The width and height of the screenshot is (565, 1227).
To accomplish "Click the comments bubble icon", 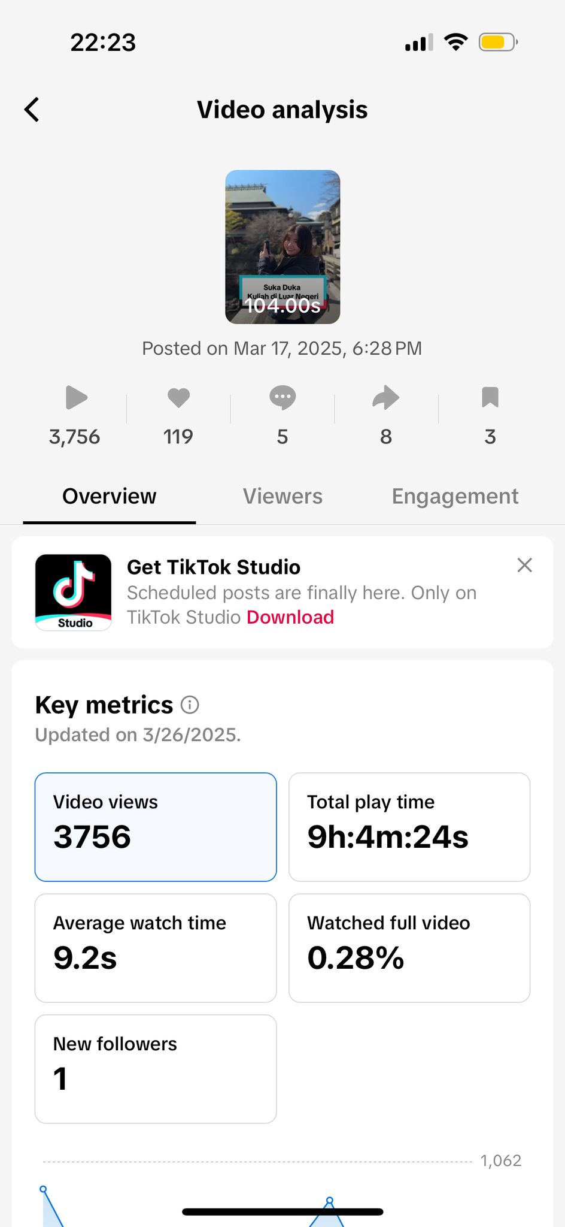I will (282, 397).
